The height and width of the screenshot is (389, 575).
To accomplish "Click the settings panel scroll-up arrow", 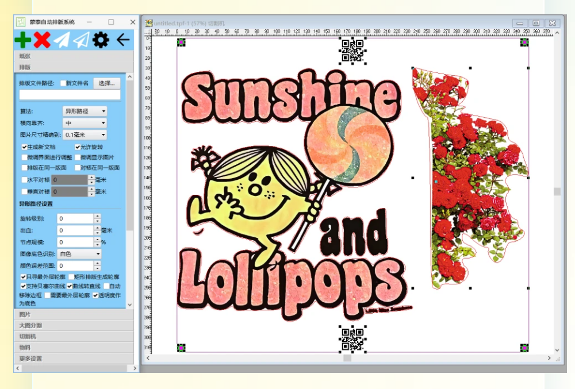I will coord(130,77).
